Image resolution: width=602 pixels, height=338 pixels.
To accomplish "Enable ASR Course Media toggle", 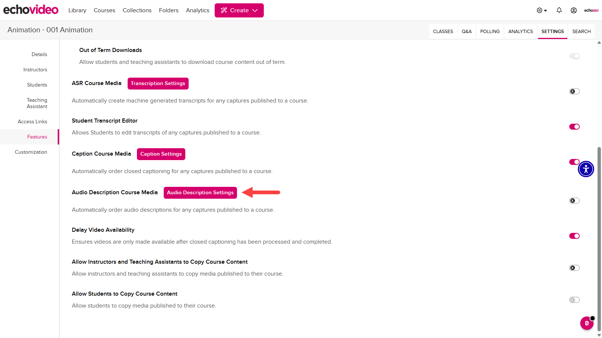I will click(574, 91).
